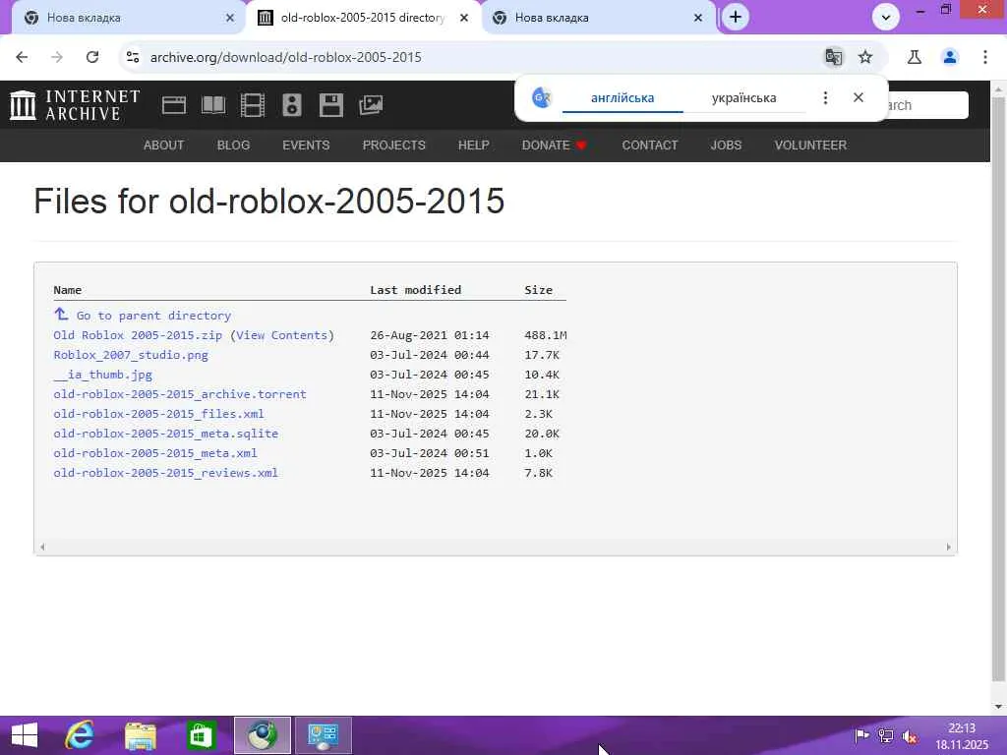Open a new browser tab
Screen dimensions: 1007x755
point(736,18)
